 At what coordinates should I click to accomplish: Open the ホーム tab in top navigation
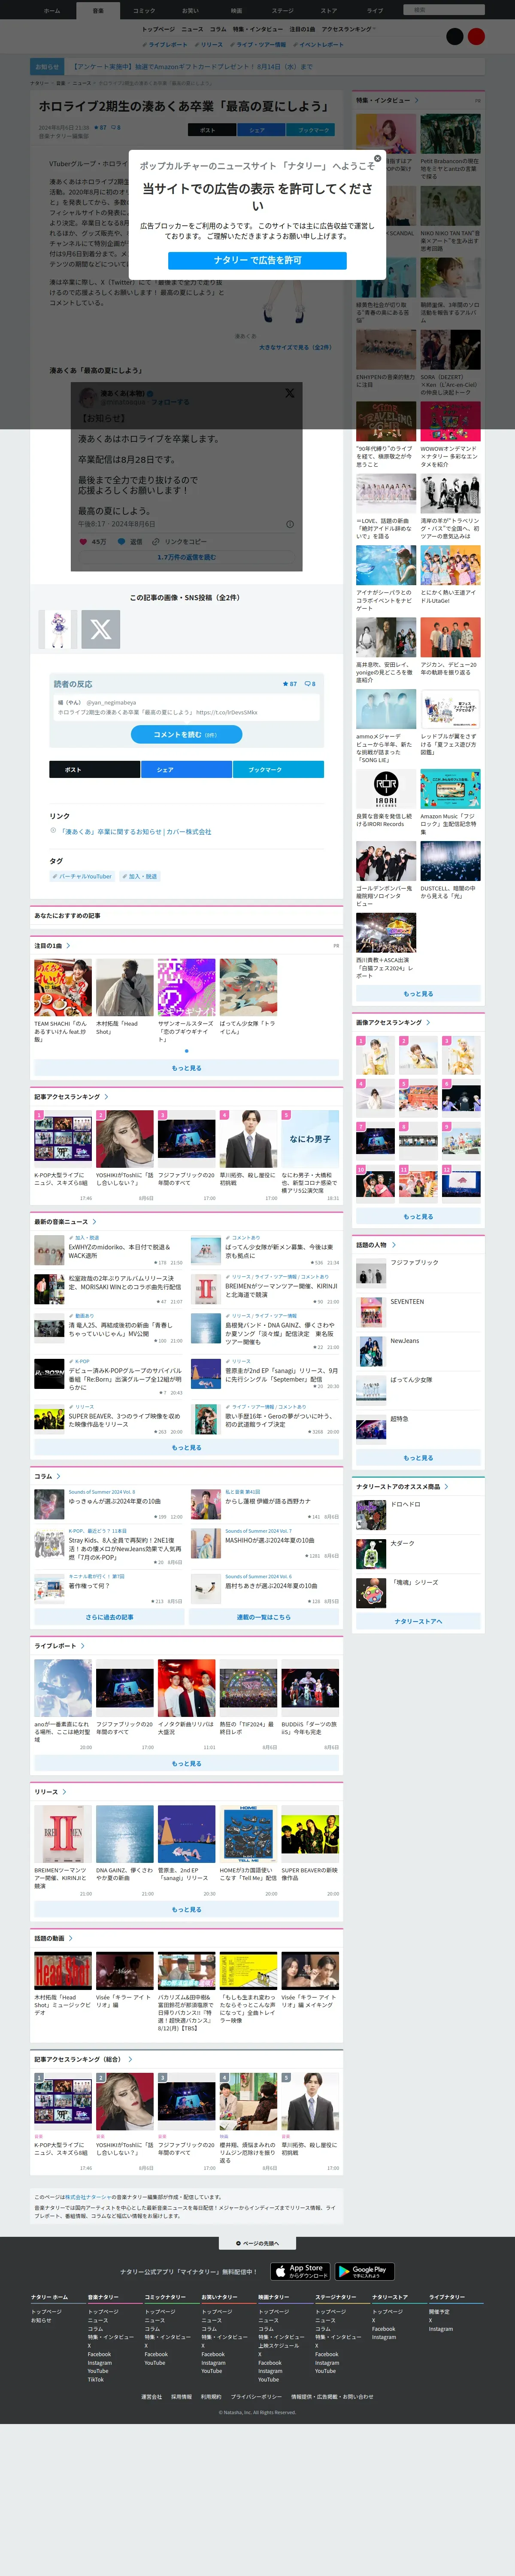point(52,10)
